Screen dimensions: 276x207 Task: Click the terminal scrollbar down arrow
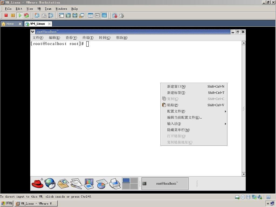point(244,174)
